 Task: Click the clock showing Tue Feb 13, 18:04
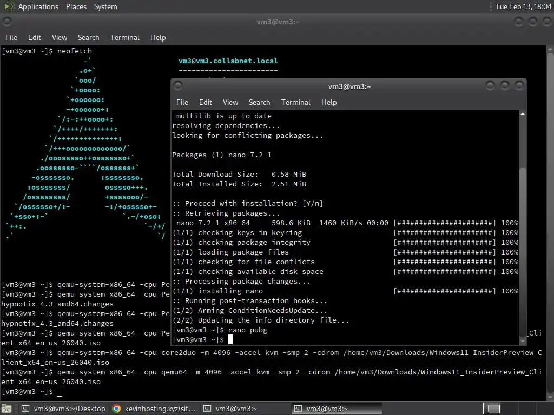[x=523, y=6]
